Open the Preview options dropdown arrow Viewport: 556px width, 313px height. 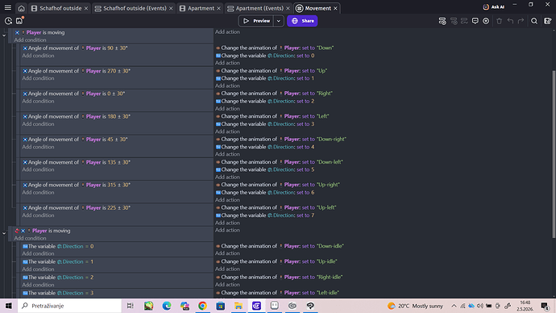pyautogui.click(x=279, y=21)
